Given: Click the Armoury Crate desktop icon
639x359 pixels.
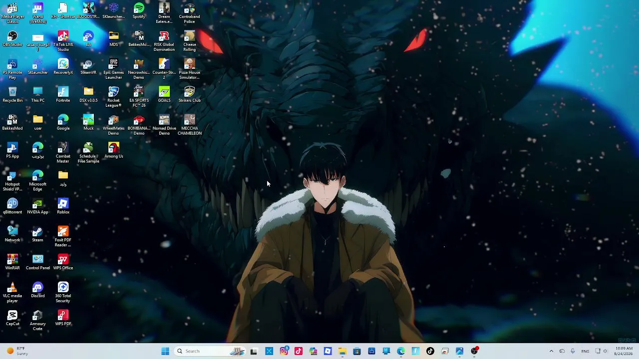Looking at the screenshot, I should (38, 321).
